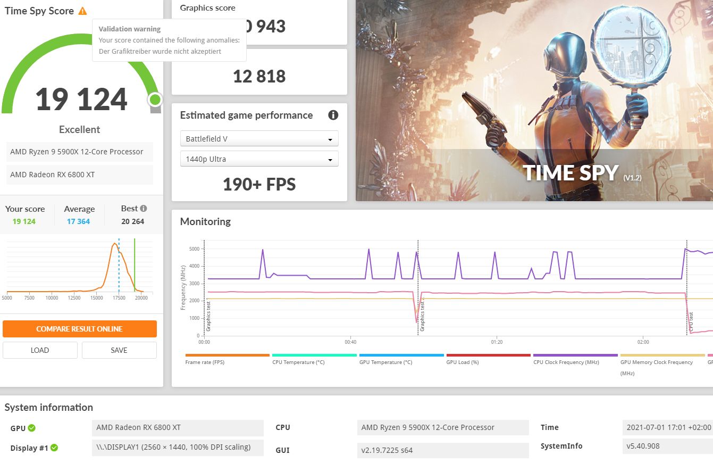Click the 12 818 CPU score value
Screen dimensions: 713x463
(259, 77)
